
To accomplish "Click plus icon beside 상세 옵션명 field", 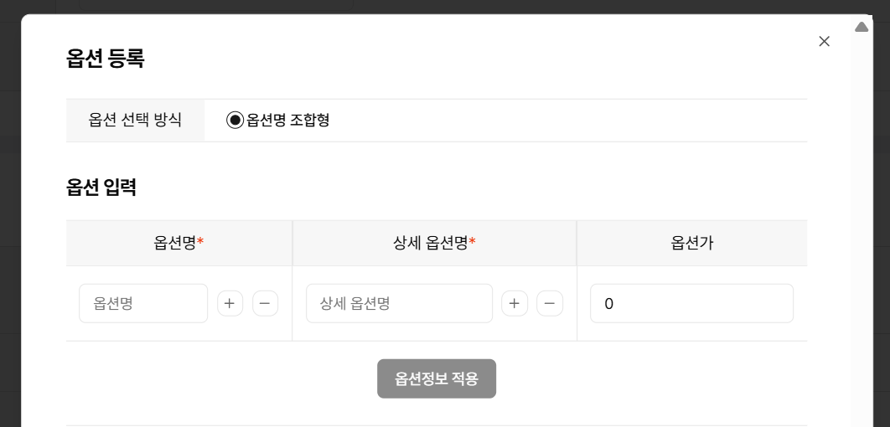I will tap(515, 303).
